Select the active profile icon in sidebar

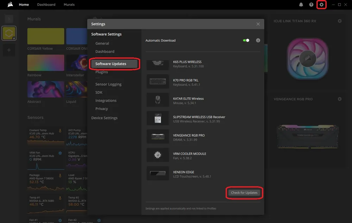point(9,33)
